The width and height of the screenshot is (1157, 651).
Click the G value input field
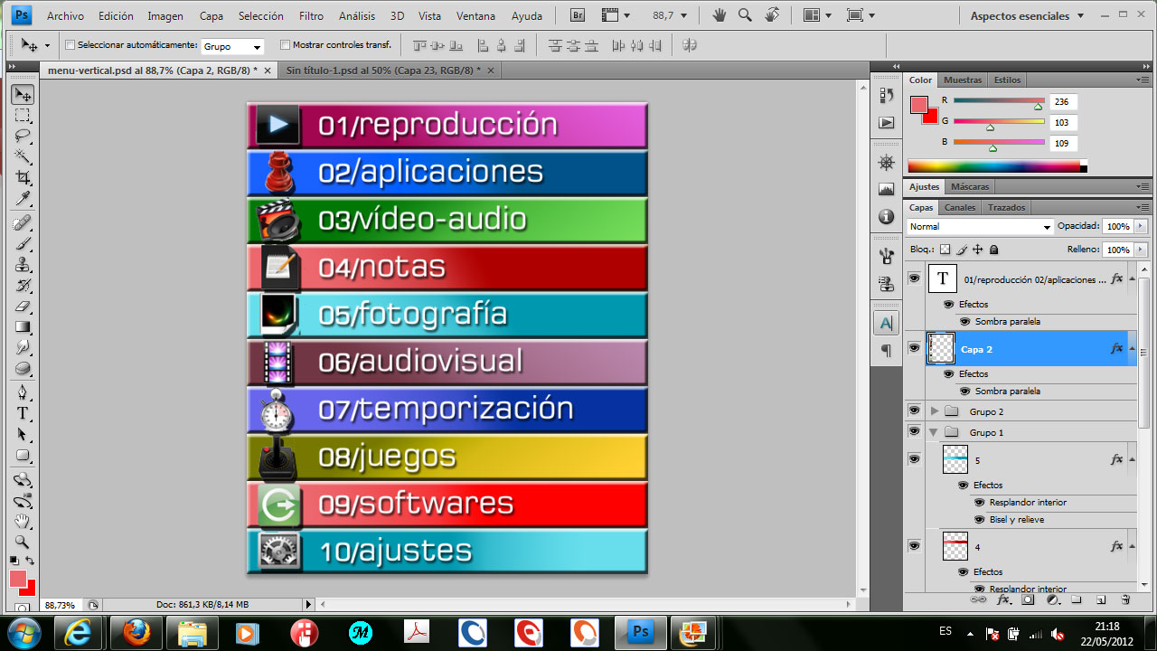(1063, 122)
